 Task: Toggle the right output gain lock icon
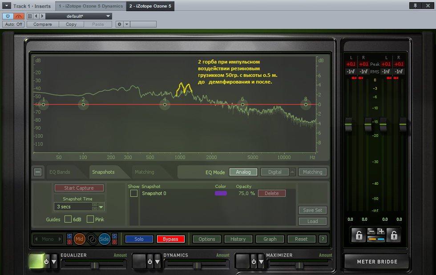click(x=393, y=235)
